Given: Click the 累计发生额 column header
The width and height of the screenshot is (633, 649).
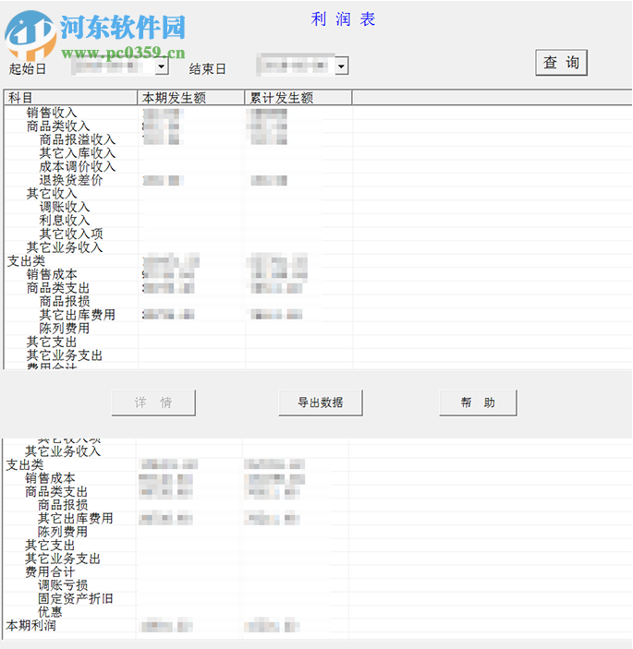Looking at the screenshot, I should (298, 98).
